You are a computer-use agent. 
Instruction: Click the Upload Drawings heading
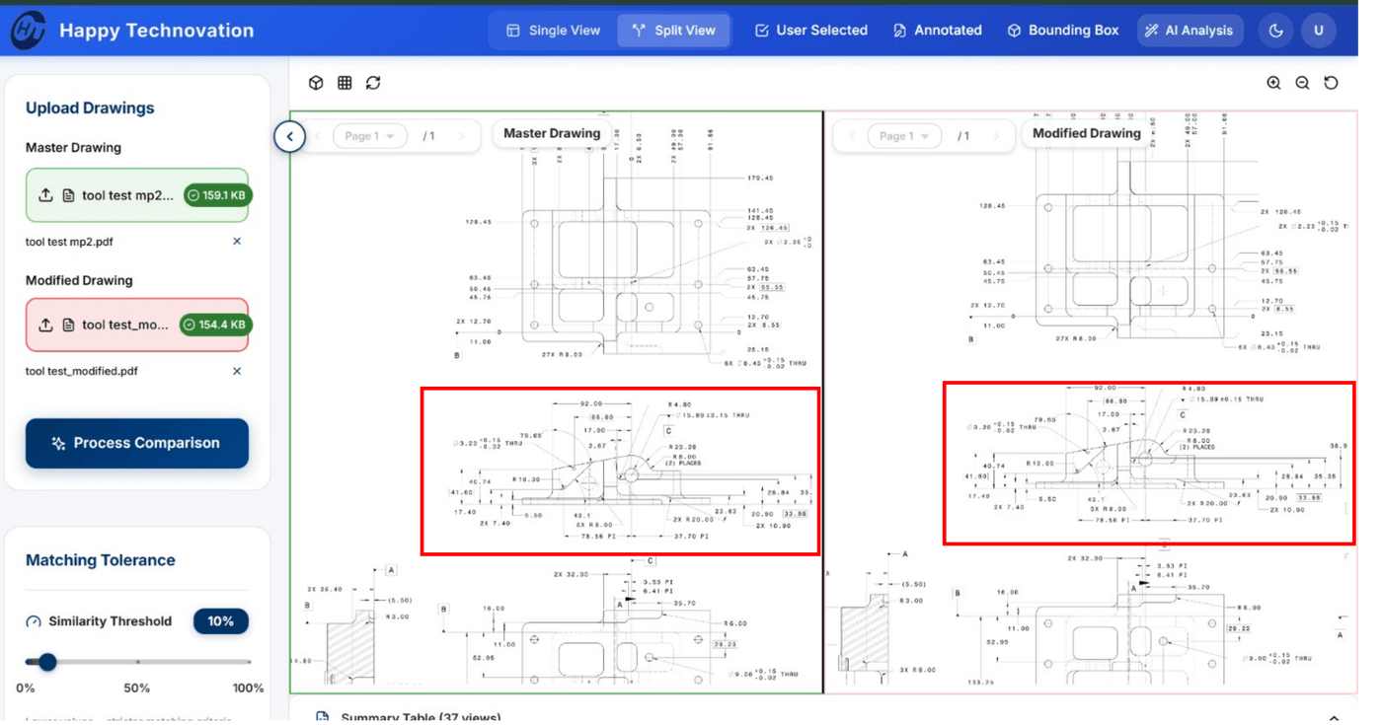click(x=92, y=109)
